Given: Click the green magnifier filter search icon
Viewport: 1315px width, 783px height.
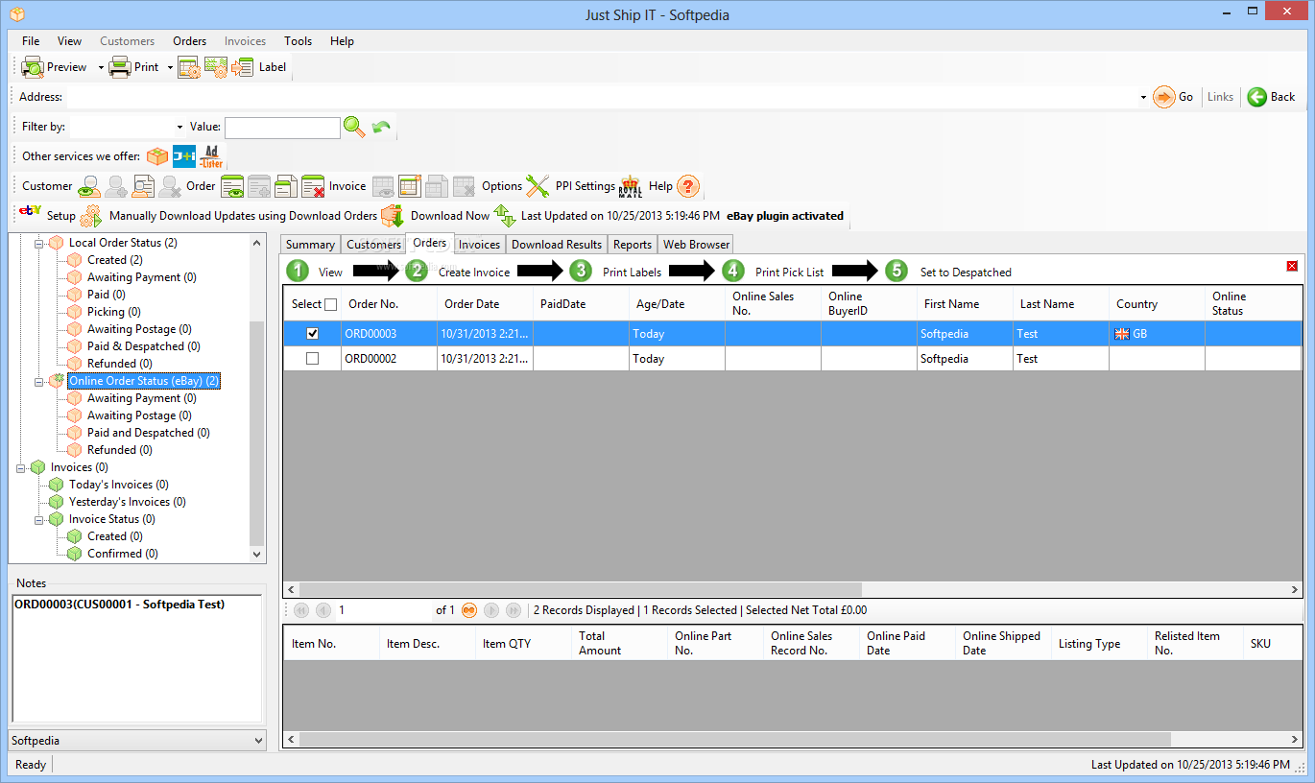Looking at the screenshot, I should (x=354, y=127).
